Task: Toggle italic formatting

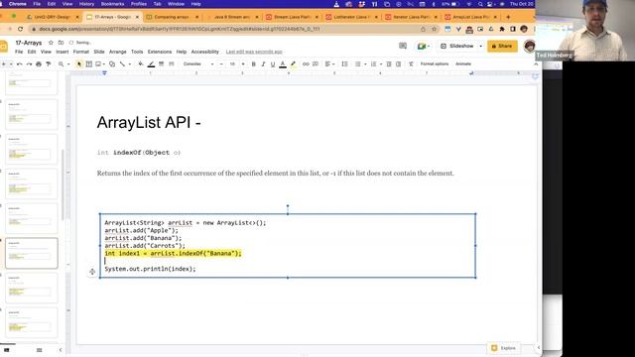Action: click(263, 63)
